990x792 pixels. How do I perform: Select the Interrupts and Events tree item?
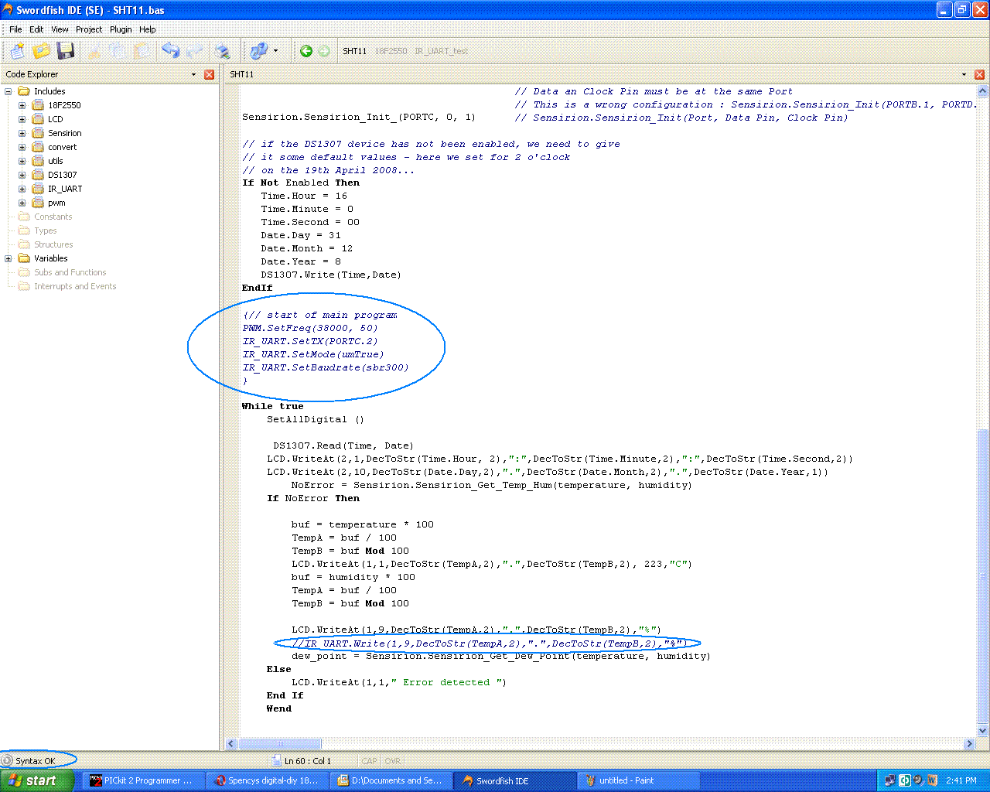(x=75, y=286)
